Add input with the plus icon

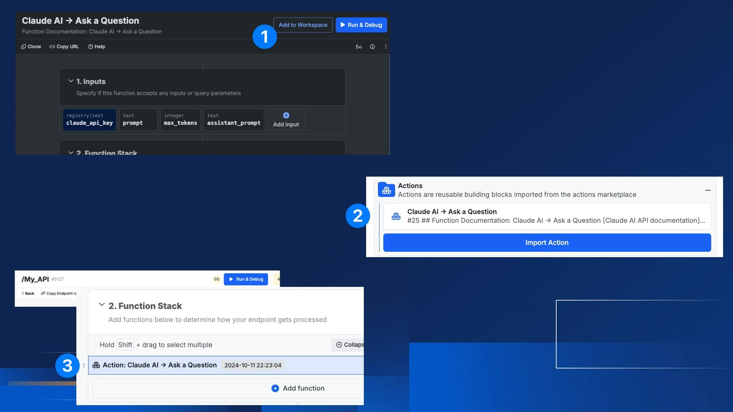tap(286, 119)
